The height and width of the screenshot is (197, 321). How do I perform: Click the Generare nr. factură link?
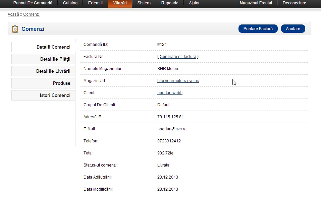pos(178,57)
